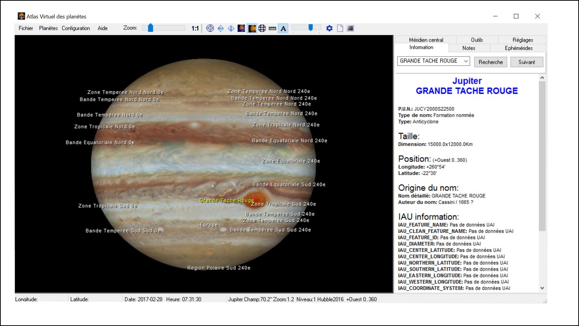Select the ruler distance measurement tool
The image size is (579, 326).
click(272, 28)
